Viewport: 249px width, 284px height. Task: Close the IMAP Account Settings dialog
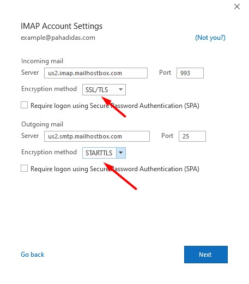(237, 7)
